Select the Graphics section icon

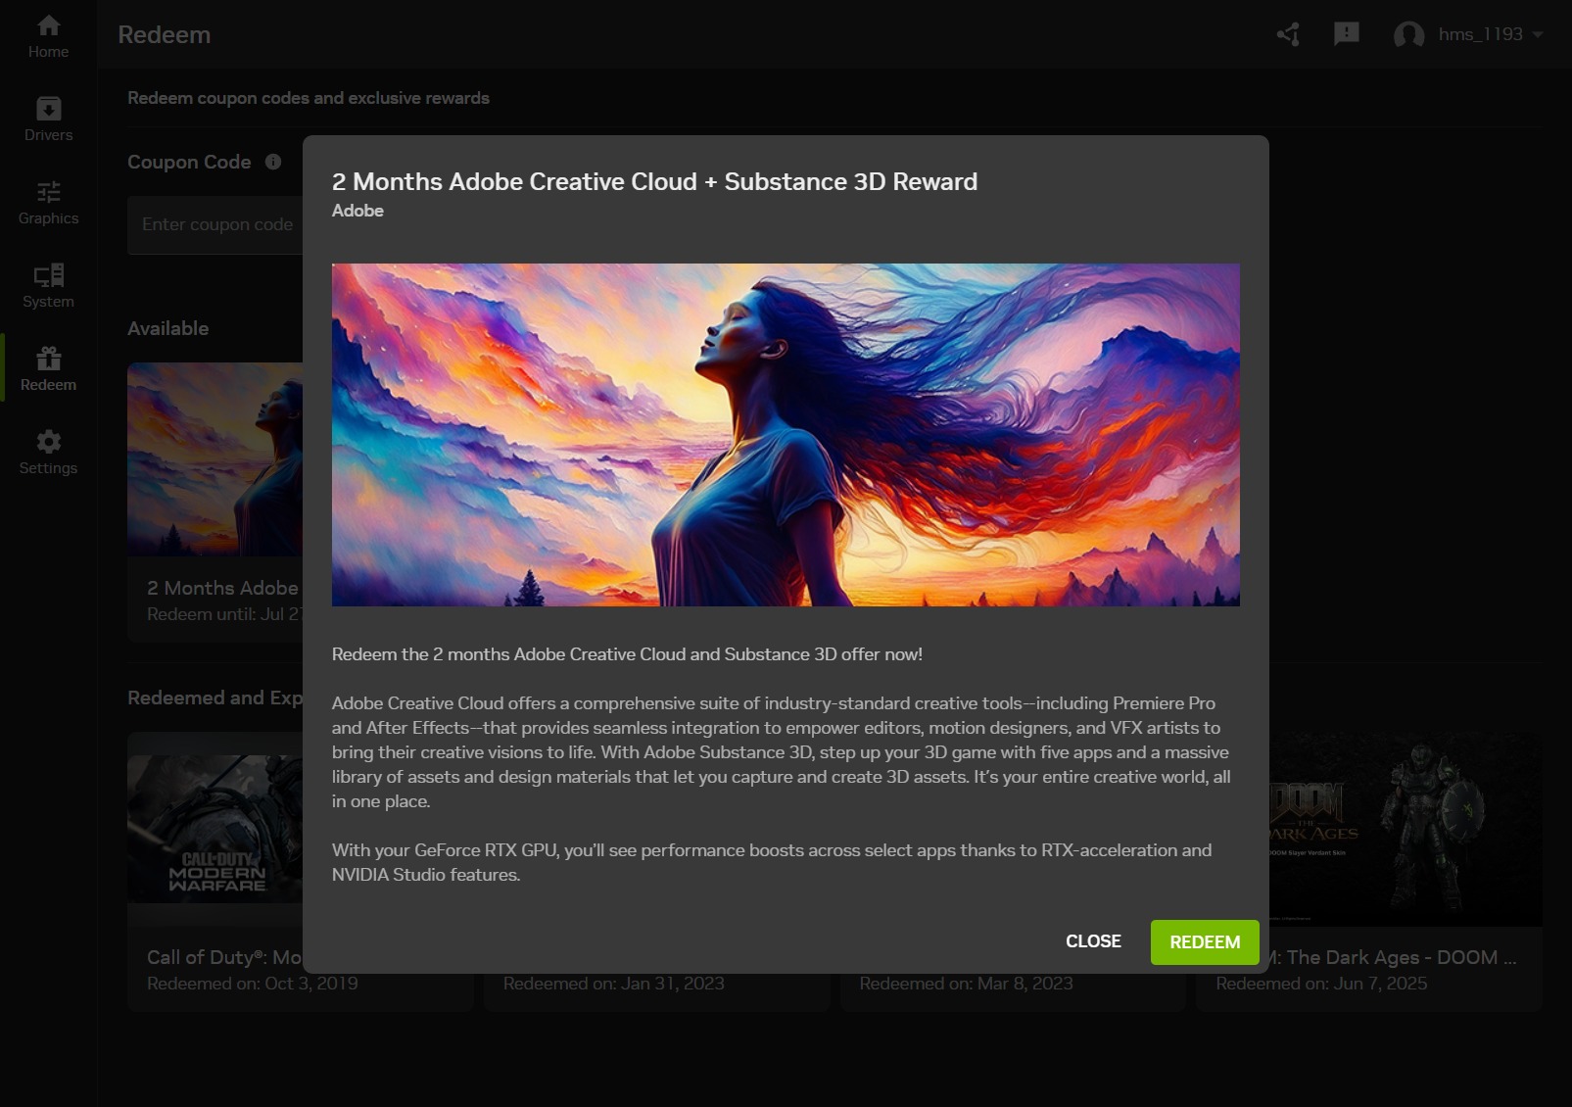(x=48, y=192)
